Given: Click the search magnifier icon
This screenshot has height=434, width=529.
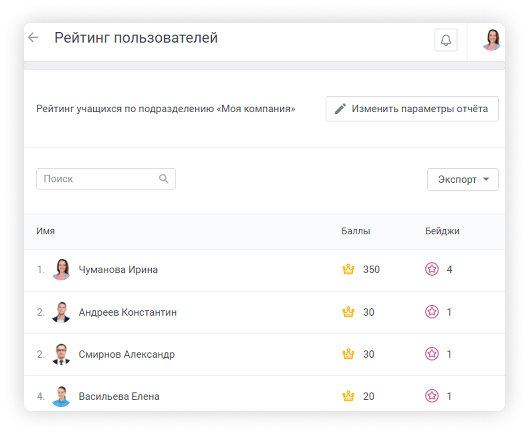Looking at the screenshot, I should pos(164,179).
